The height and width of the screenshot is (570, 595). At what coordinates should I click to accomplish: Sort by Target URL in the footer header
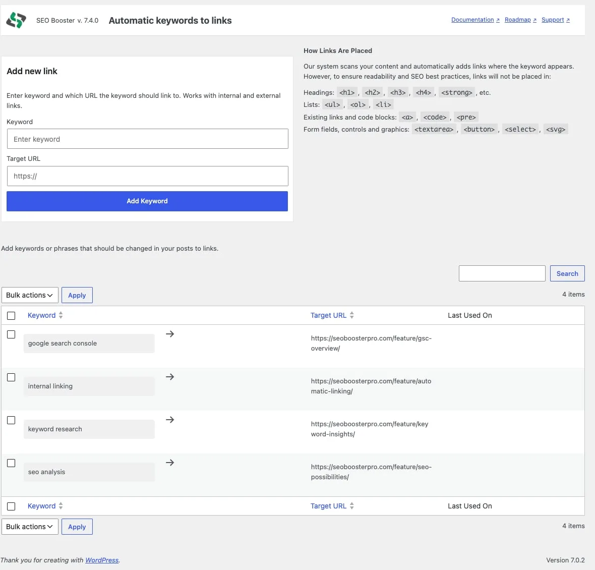click(329, 506)
